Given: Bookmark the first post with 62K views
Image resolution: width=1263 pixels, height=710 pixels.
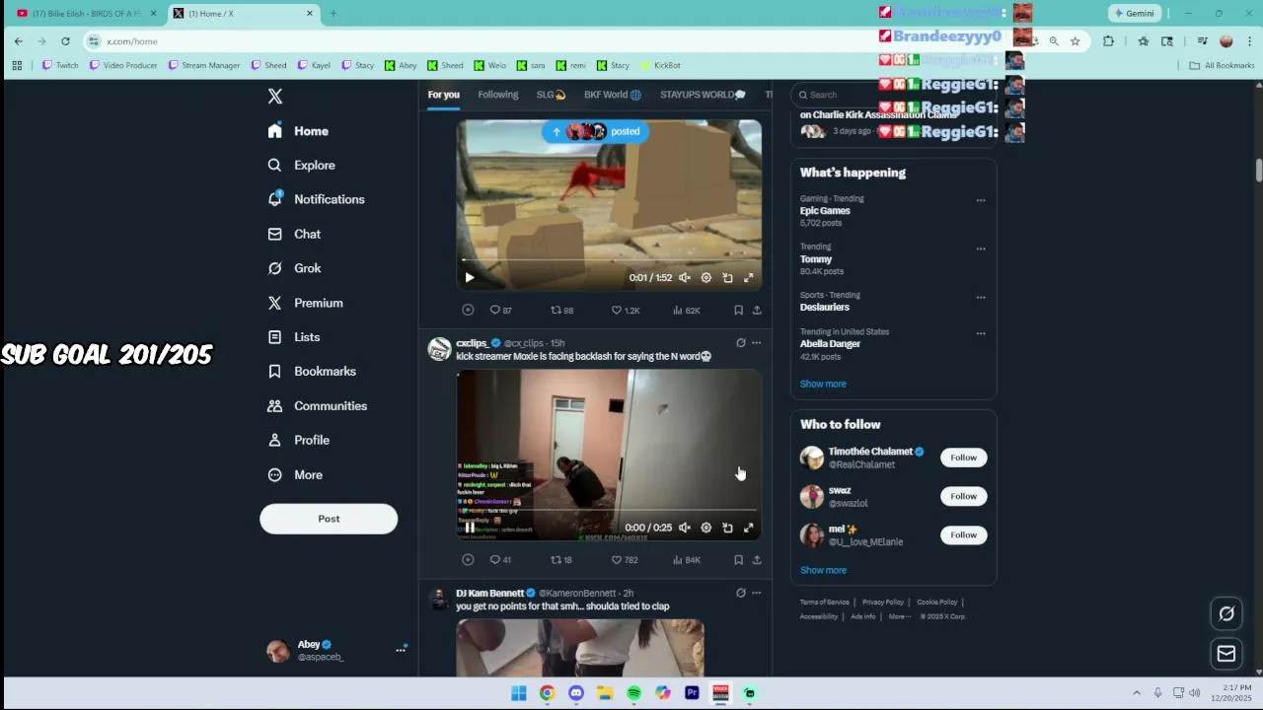Looking at the screenshot, I should pyautogui.click(x=738, y=310).
